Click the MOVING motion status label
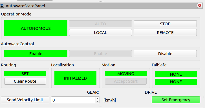The width and height of the screenshot is (205, 108). 126,74
